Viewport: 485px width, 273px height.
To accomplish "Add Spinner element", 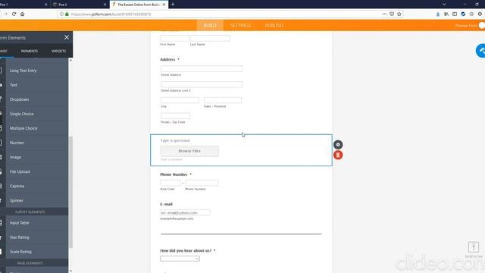I will [x=34, y=200].
